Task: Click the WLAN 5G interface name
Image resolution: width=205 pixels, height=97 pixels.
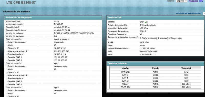Action: (125, 87)
